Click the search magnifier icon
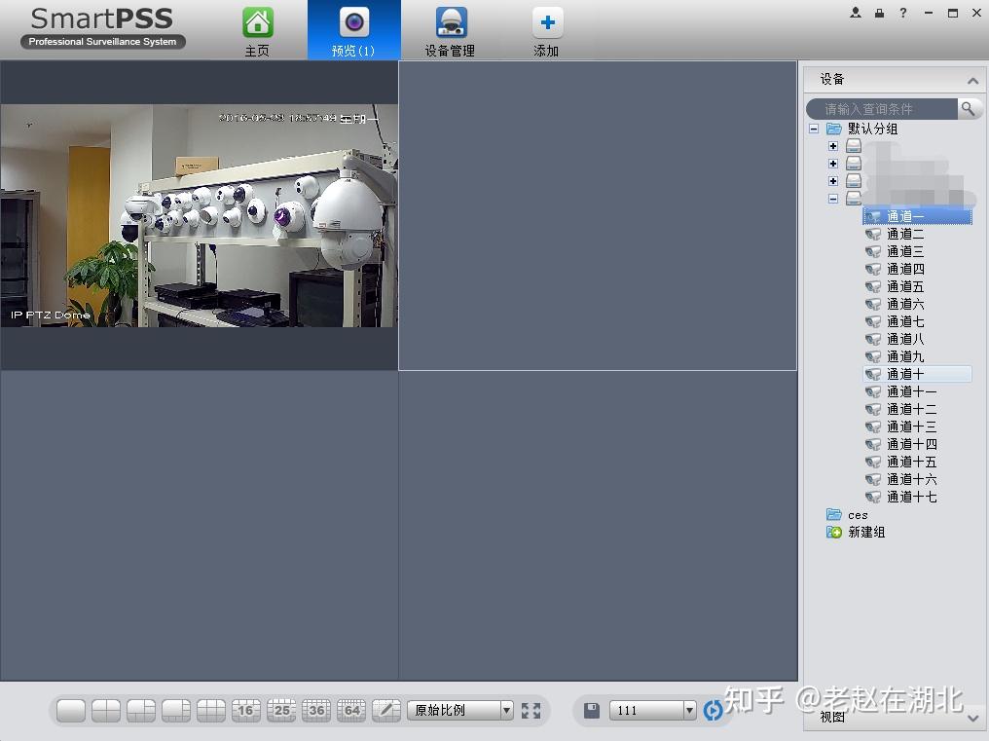989x741 pixels. click(969, 108)
